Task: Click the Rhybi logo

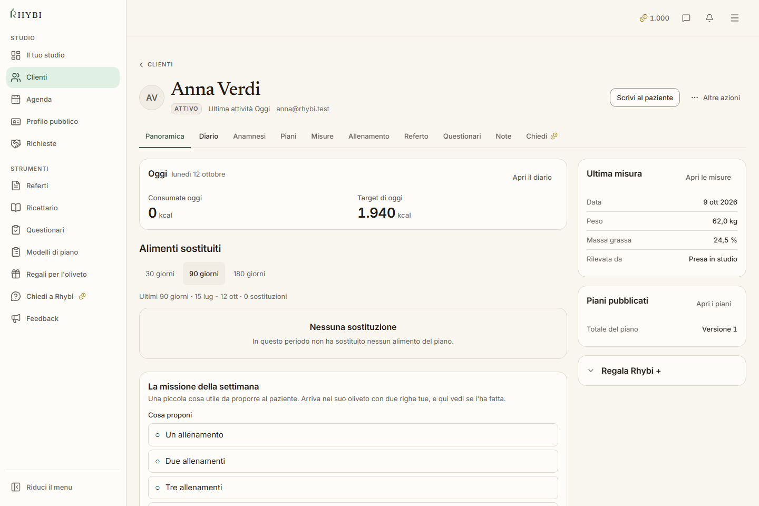Action: 26,14
